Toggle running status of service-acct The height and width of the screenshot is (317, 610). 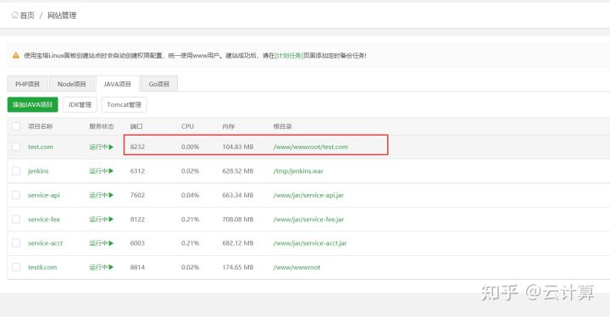tap(102, 243)
